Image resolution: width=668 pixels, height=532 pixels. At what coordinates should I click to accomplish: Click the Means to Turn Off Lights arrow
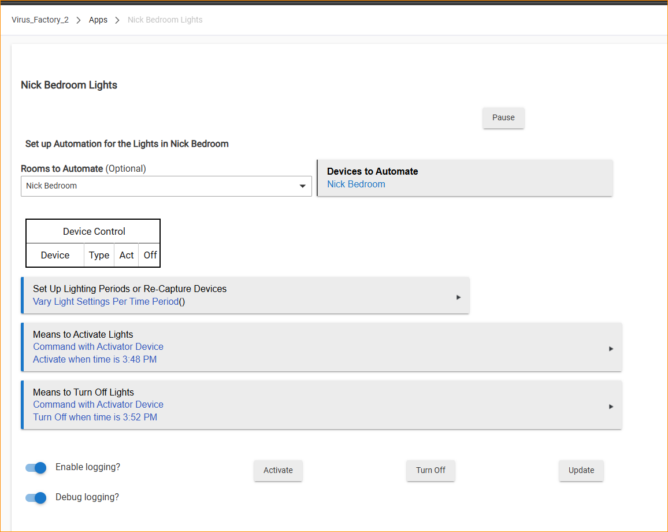[x=611, y=407]
